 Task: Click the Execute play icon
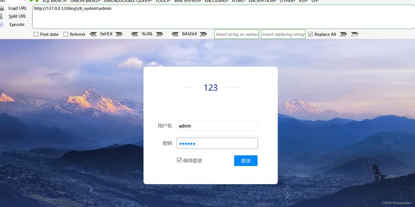tap(2, 24)
